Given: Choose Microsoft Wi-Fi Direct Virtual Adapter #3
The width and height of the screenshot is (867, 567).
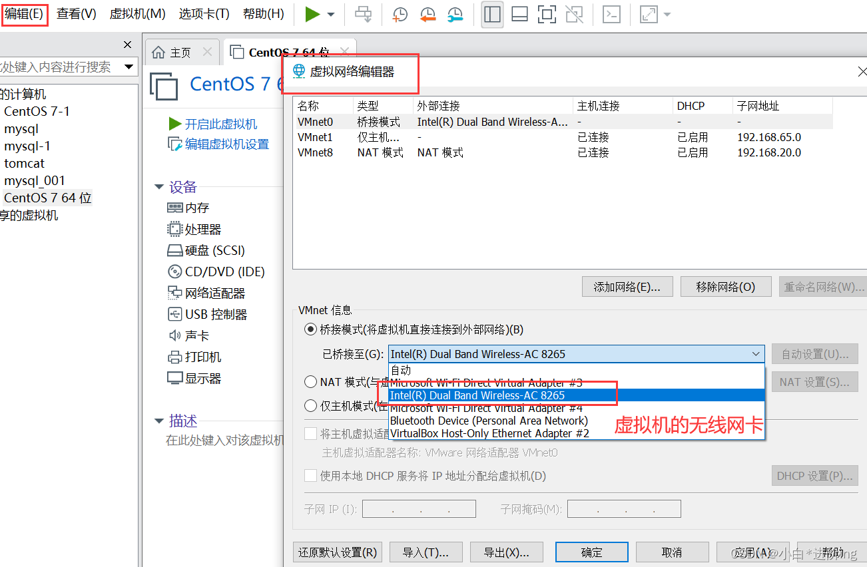Looking at the screenshot, I should (577, 383).
